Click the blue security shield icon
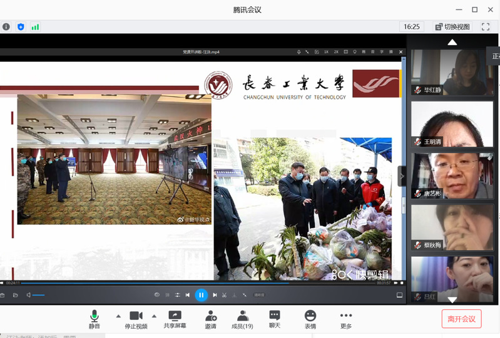Image resolution: width=500 pixels, height=338 pixels. 21,27
